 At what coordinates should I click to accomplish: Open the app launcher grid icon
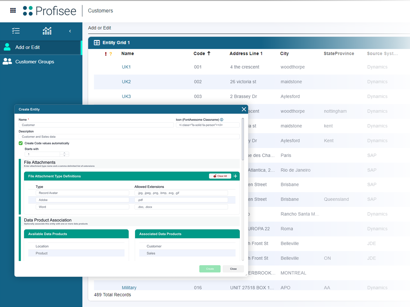(13, 10)
